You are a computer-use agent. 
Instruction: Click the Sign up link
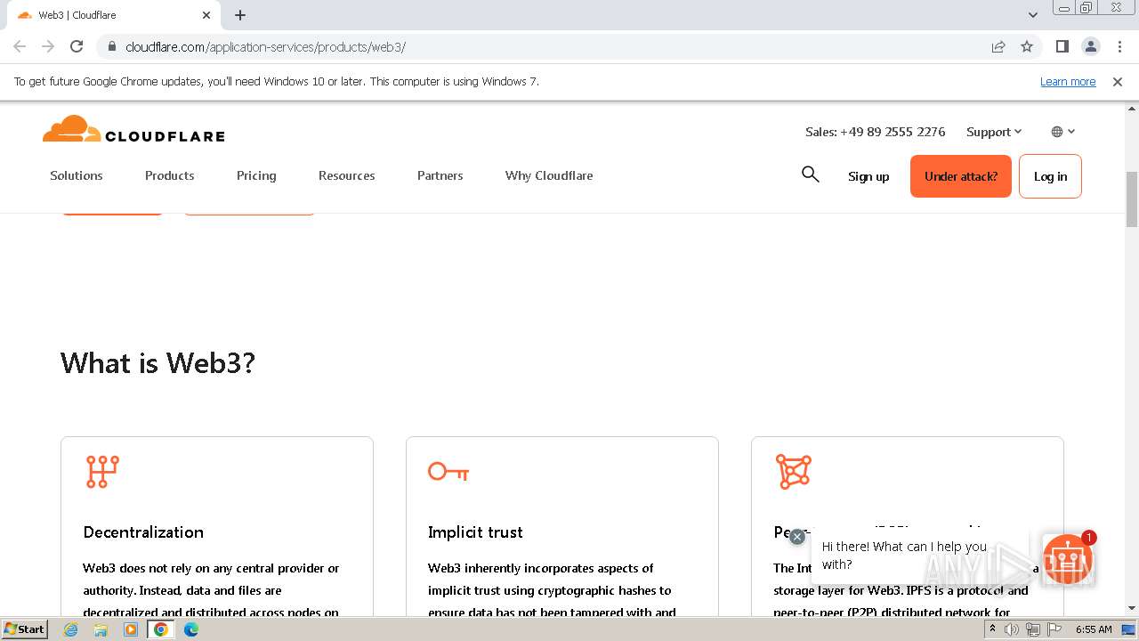click(868, 176)
